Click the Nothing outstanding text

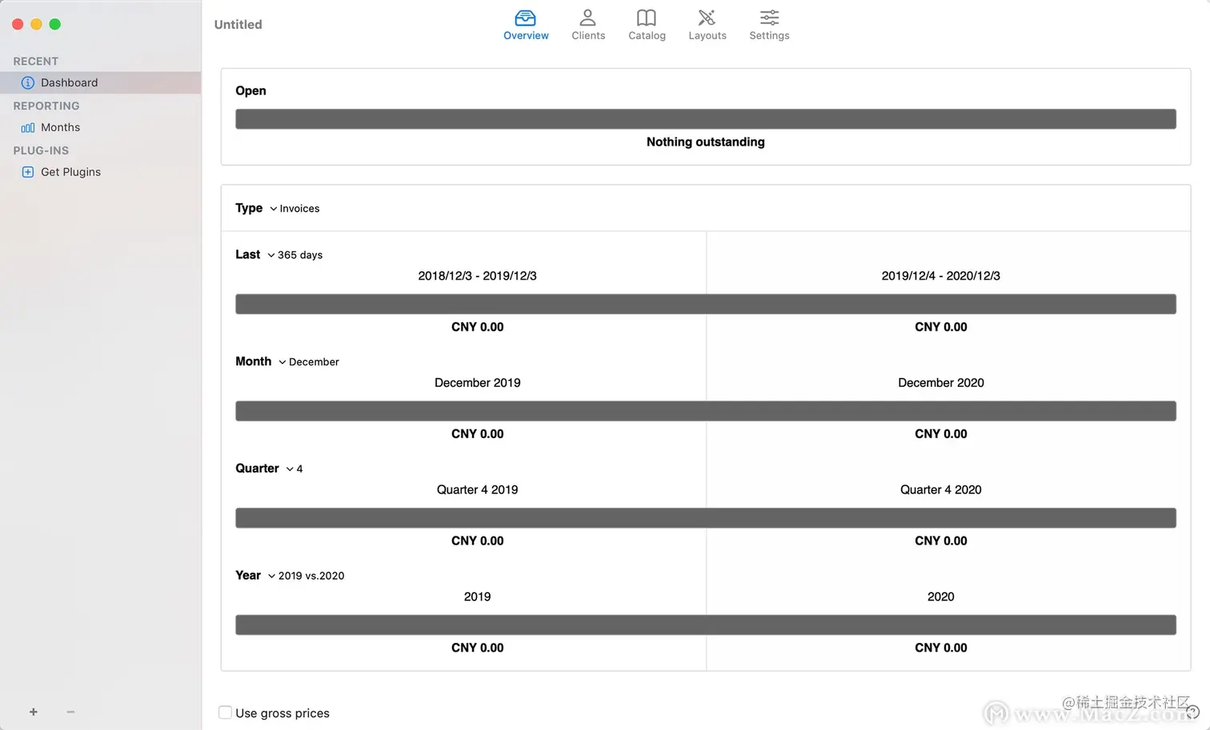(706, 142)
